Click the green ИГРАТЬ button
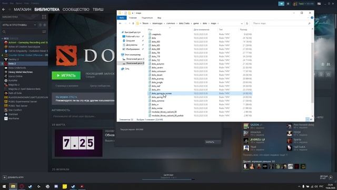This screenshot has height=190, width=337. (66, 75)
